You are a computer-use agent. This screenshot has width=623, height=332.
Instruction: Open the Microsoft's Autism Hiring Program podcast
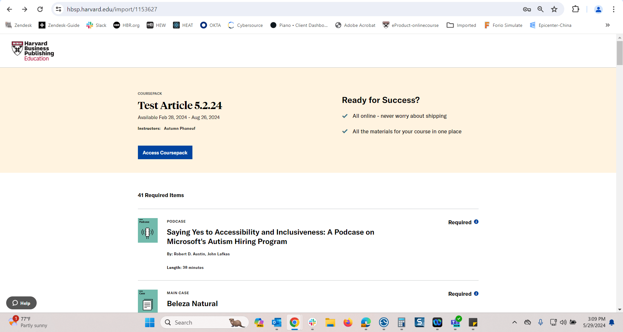click(x=270, y=237)
